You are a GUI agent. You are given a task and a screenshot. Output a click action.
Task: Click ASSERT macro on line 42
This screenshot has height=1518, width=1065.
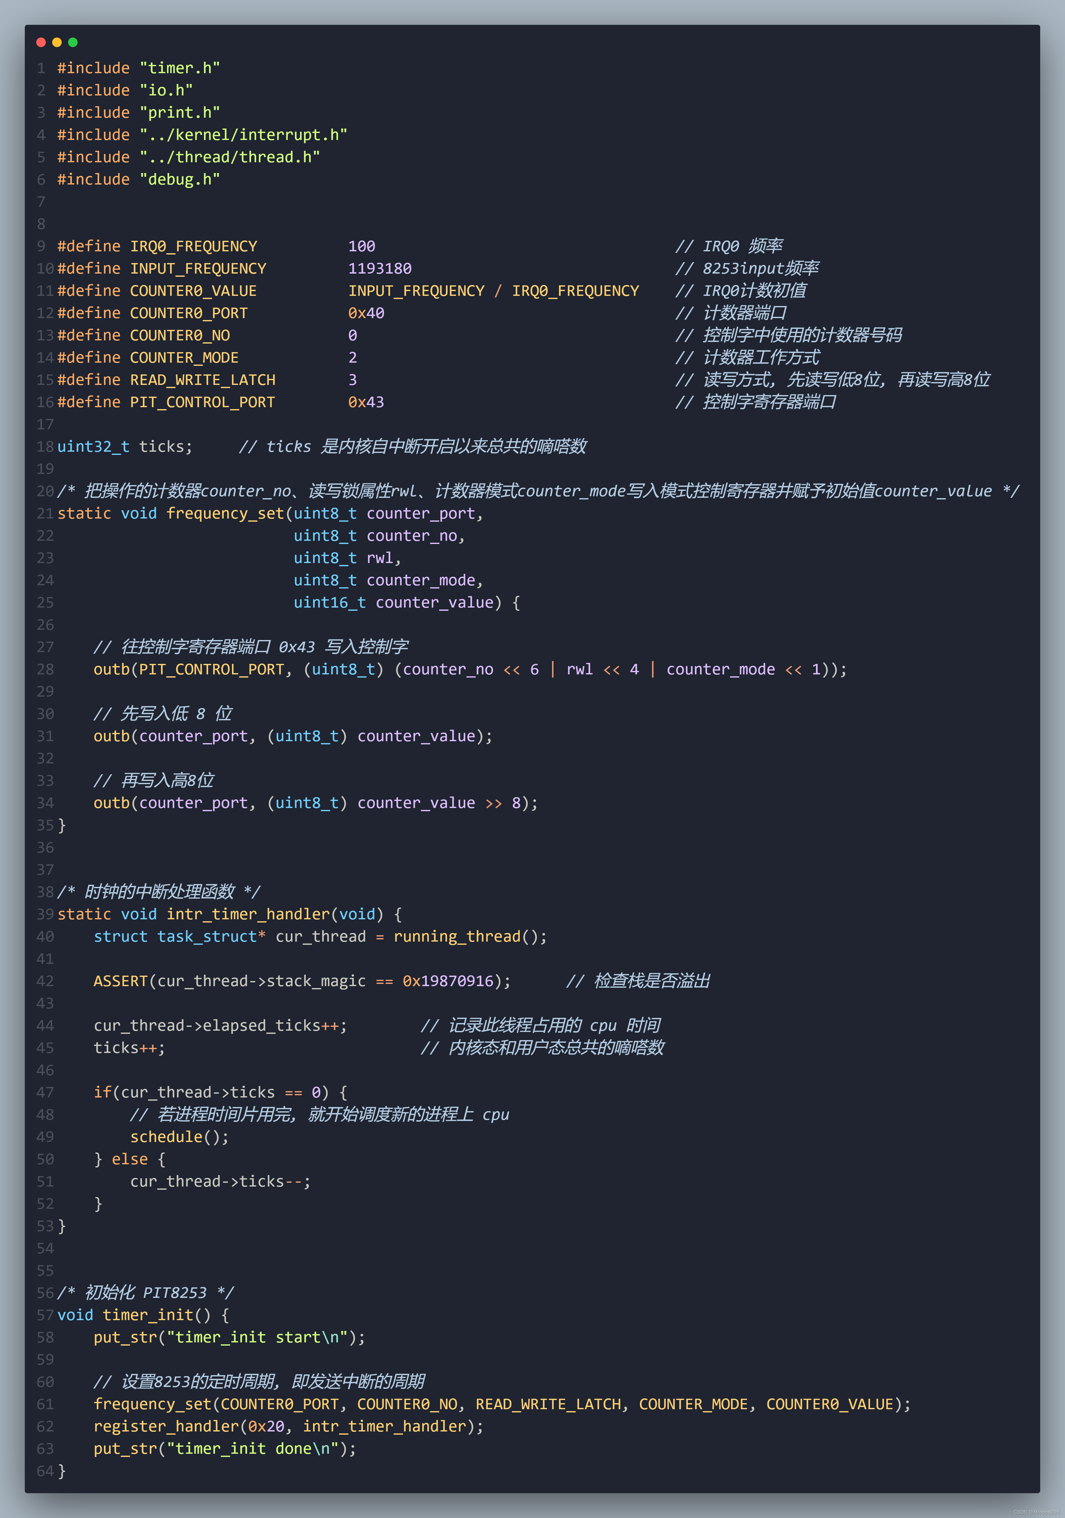[x=120, y=981]
